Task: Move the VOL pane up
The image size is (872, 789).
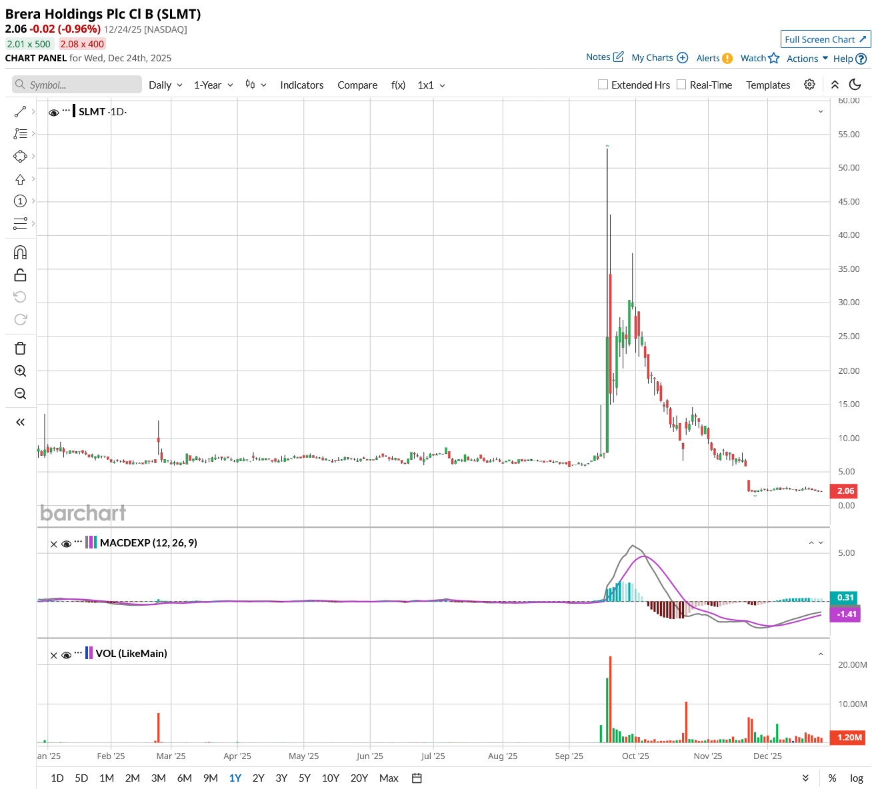Action: coord(821,654)
